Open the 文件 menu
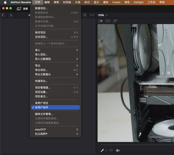This screenshot has width=174, height=155. (38, 2)
